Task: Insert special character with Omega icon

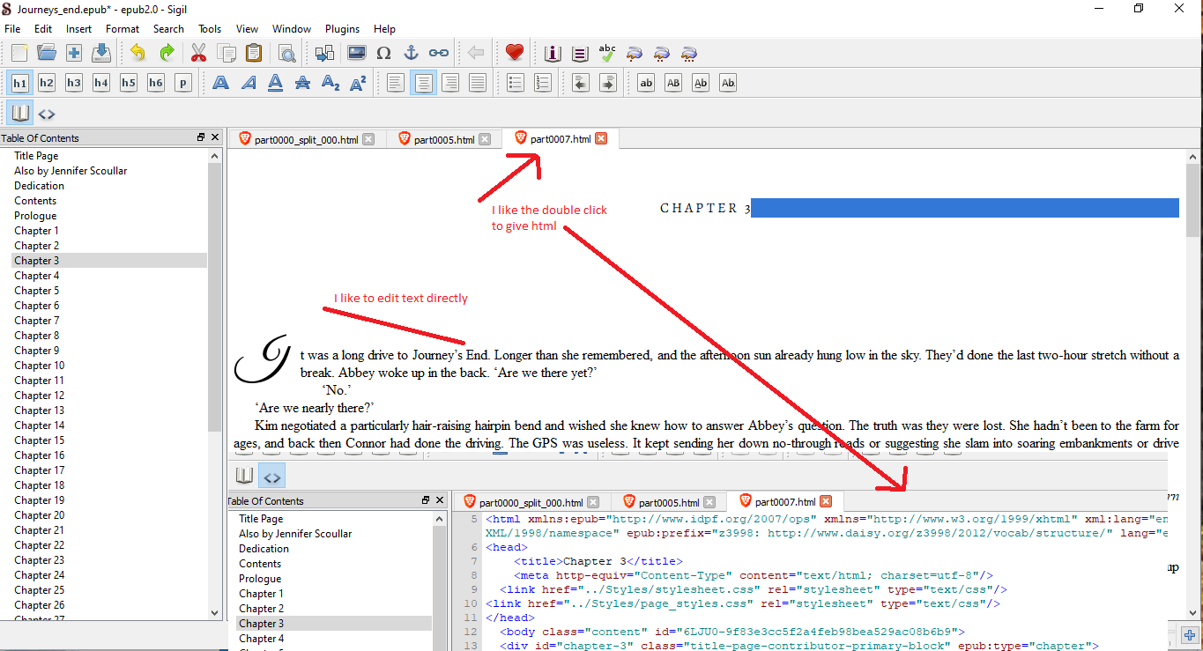Action: click(x=383, y=53)
